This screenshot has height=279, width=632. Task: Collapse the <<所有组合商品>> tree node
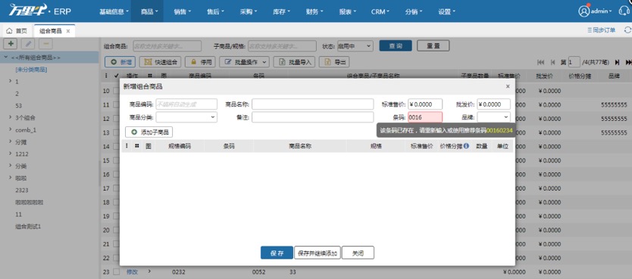coord(5,57)
